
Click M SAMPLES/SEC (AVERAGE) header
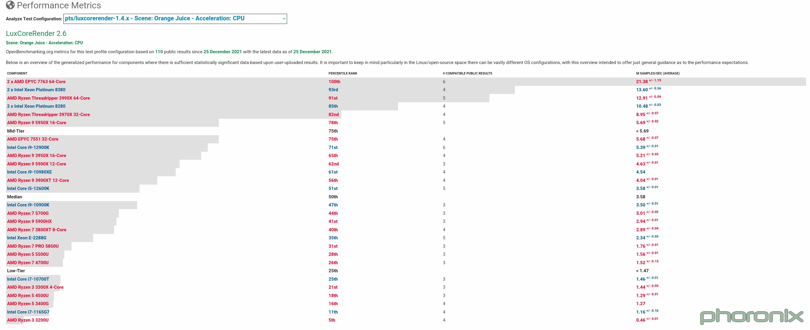coord(658,74)
